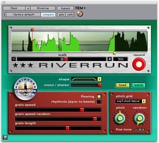
Task: Enable the flowing mode toggle
Action: click(x=99, y=96)
